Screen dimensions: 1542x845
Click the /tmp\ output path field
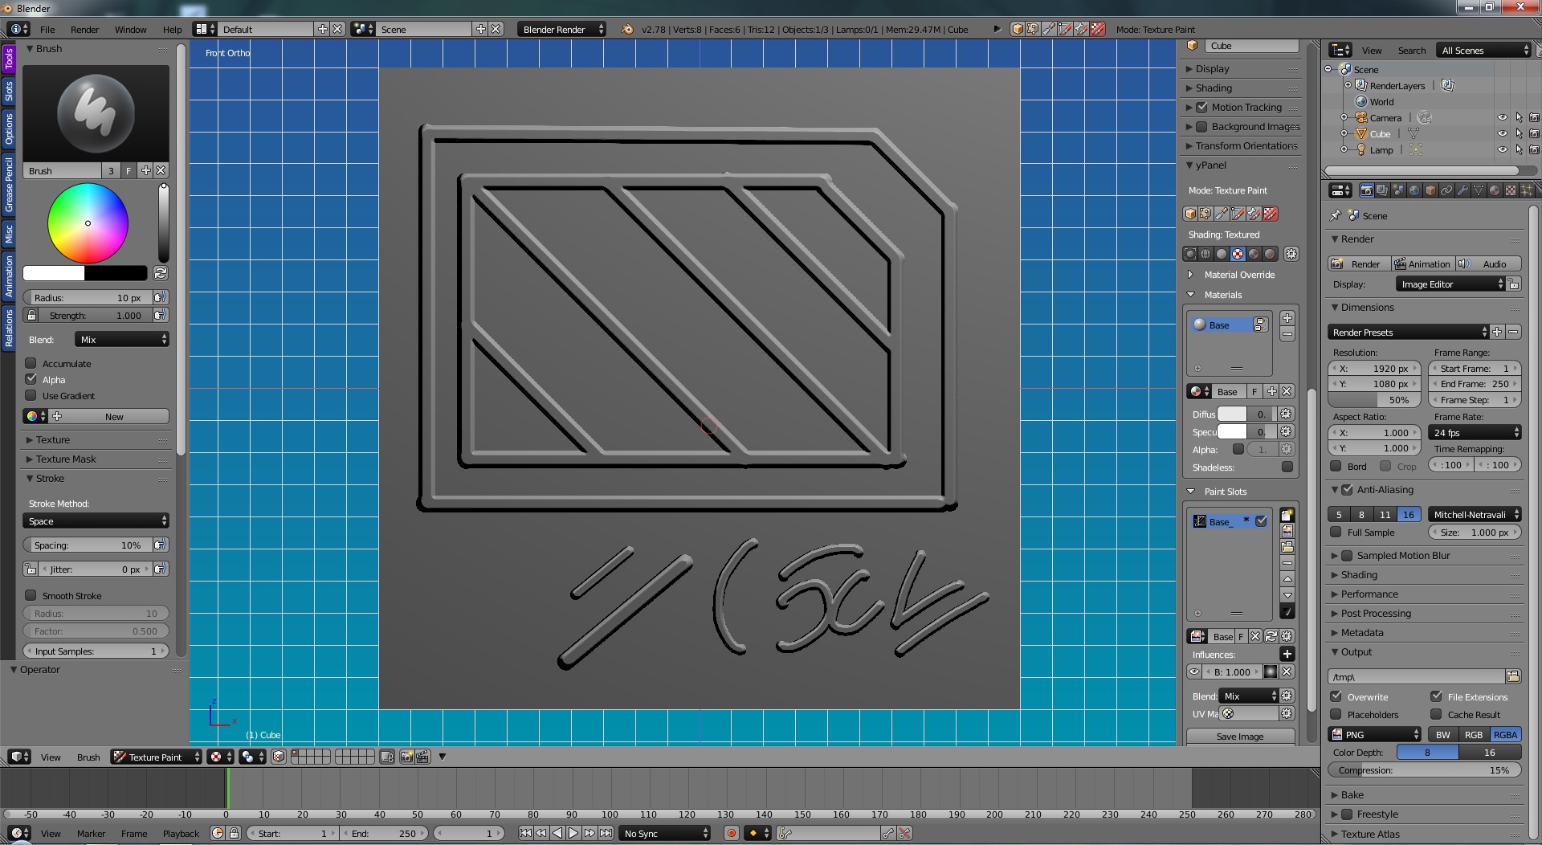[1417, 676]
